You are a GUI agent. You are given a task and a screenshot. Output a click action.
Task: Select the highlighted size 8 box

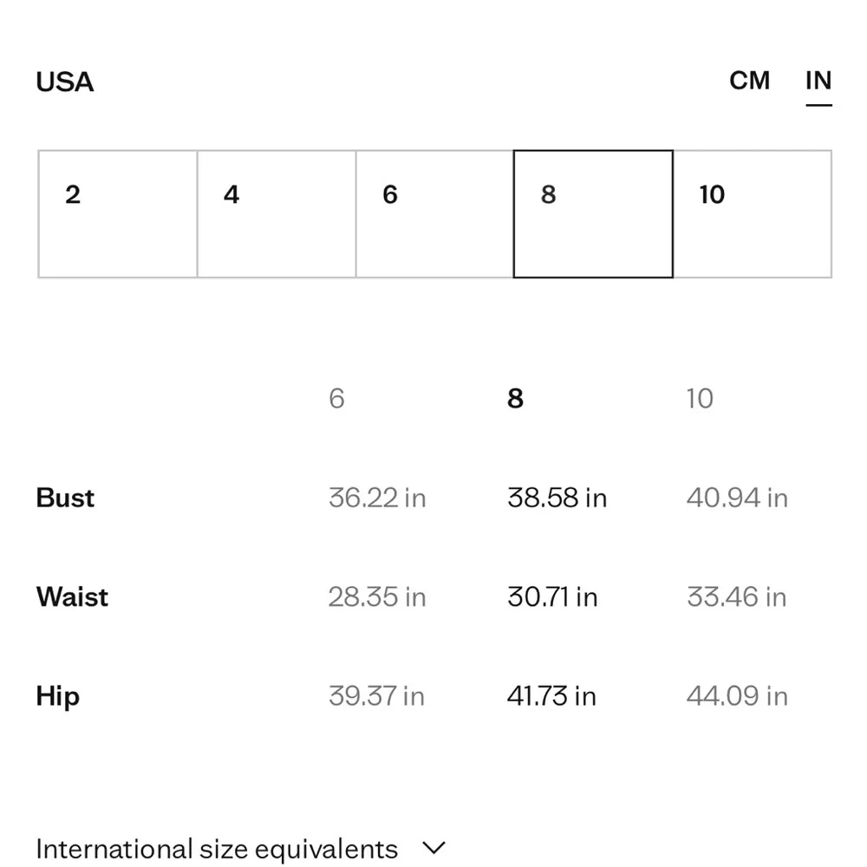click(x=593, y=214)
